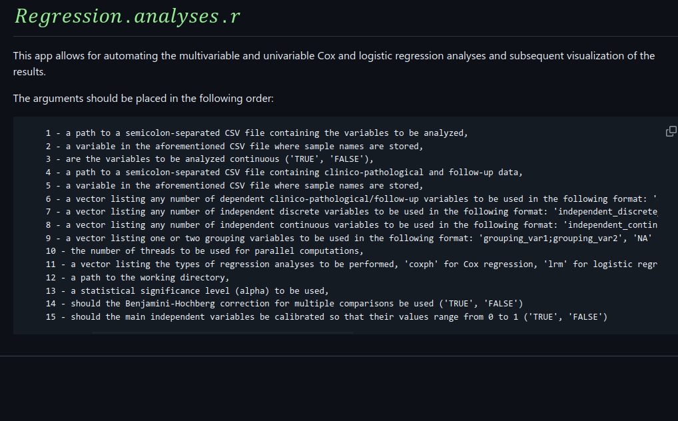Click the code block horizontal scrollbar
The width and height of the screenshot is (678, 421).
pos(223,332)
